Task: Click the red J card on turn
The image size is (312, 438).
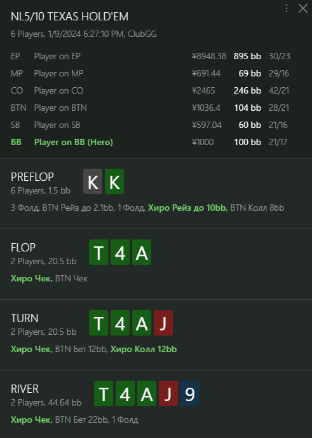Action: (x=163, y=323)
